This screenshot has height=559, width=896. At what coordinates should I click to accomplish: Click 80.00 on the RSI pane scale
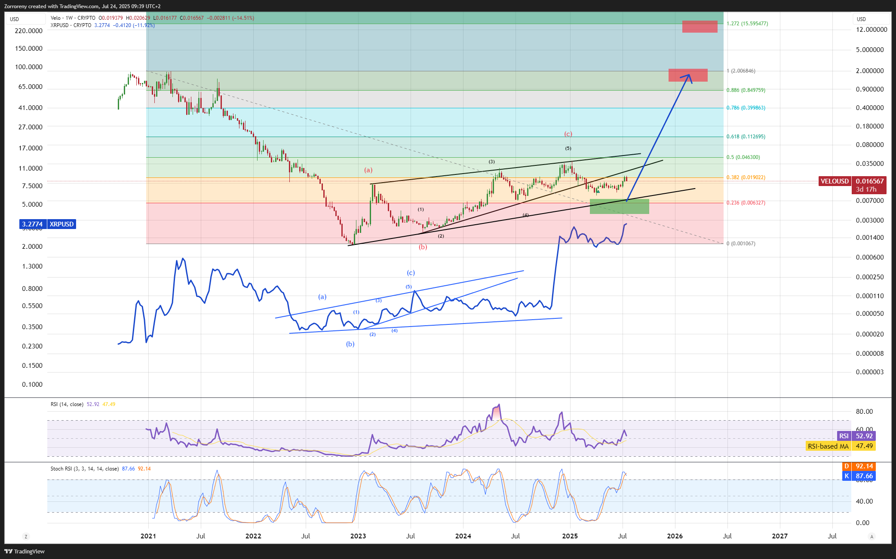(x=864, y=412)
